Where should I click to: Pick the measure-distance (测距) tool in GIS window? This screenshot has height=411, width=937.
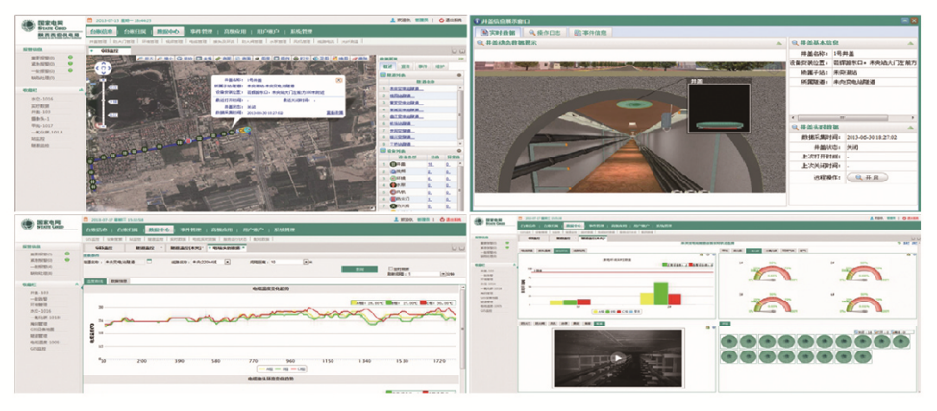click(x=223, y=58)
